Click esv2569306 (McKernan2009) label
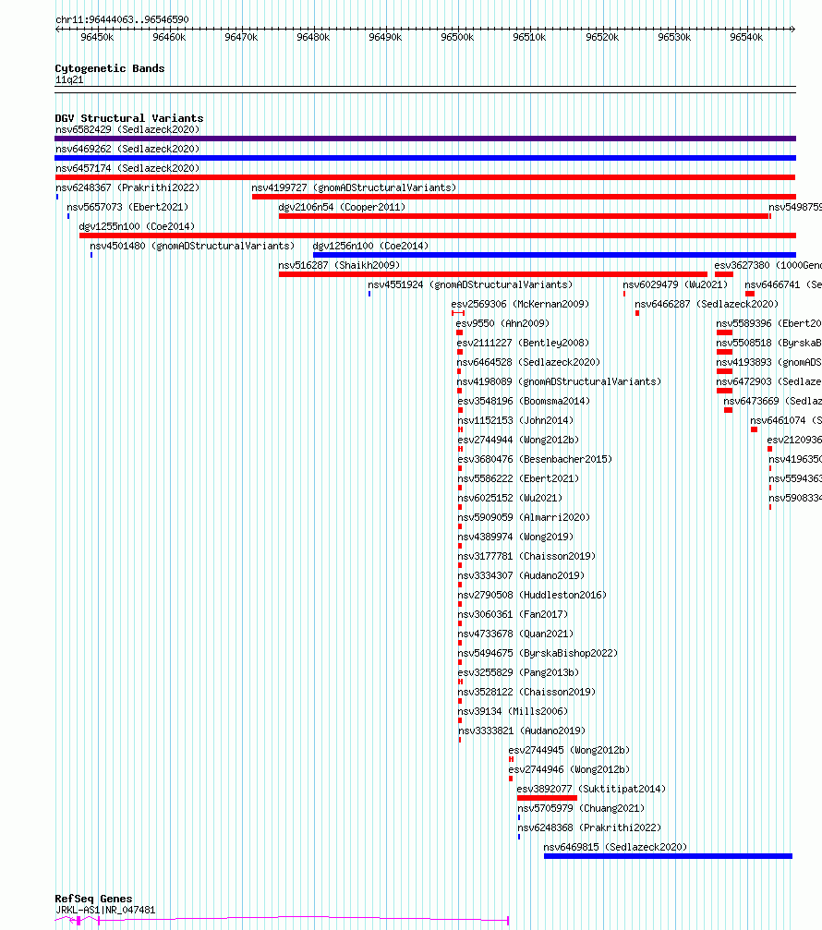Viewport: 822px width, 930px height. coord(520,304)
